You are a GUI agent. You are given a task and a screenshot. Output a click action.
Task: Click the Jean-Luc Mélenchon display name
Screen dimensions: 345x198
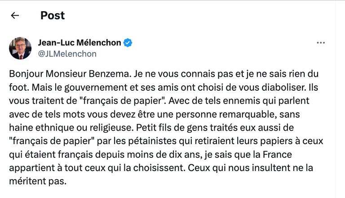[x=80, y=43]
